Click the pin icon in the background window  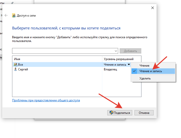[x=12, y=3]
